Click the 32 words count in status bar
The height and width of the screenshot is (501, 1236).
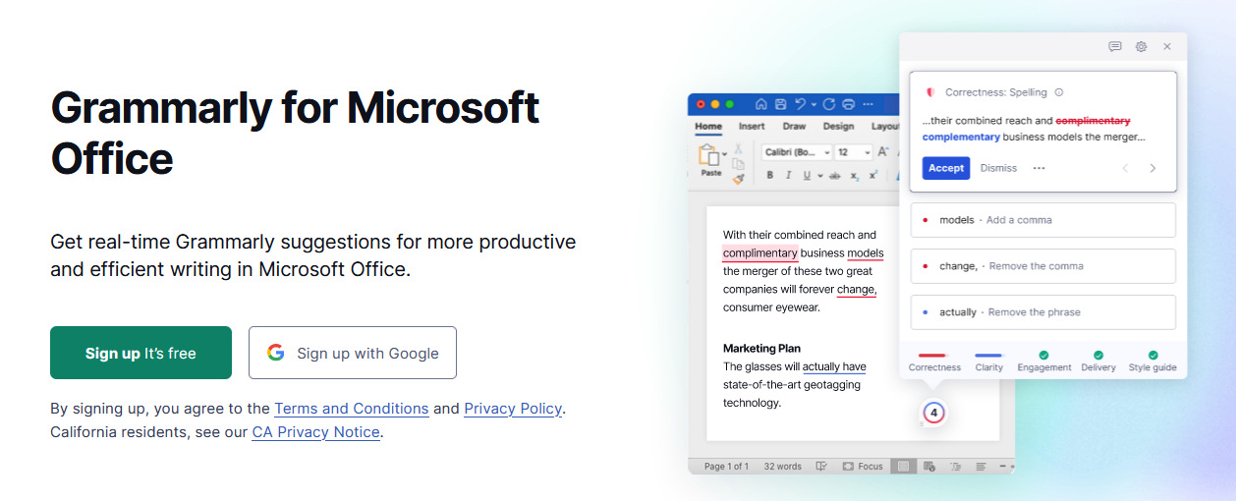click(x=783, y=467)
